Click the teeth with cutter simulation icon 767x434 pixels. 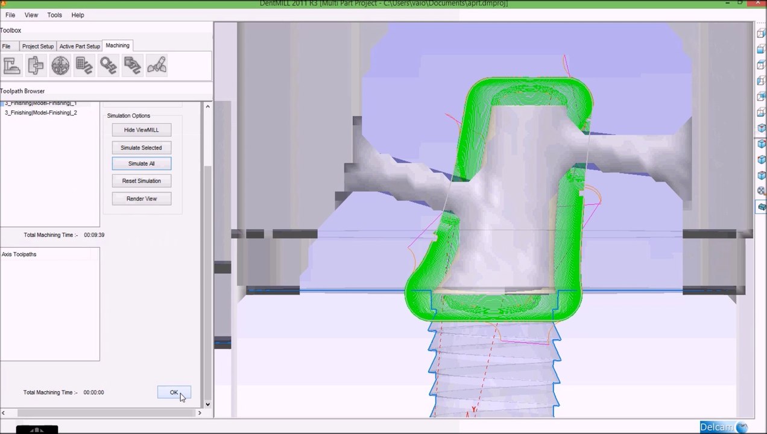[x=157, y=65]
